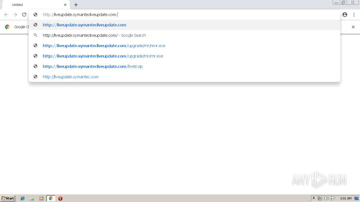Switch to Chrome taskbar button
Viewport: 360px width, 202px height.
(x=51, y=198)
